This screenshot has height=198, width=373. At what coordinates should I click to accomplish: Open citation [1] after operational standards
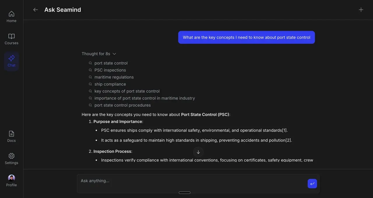tap(284, 130)
